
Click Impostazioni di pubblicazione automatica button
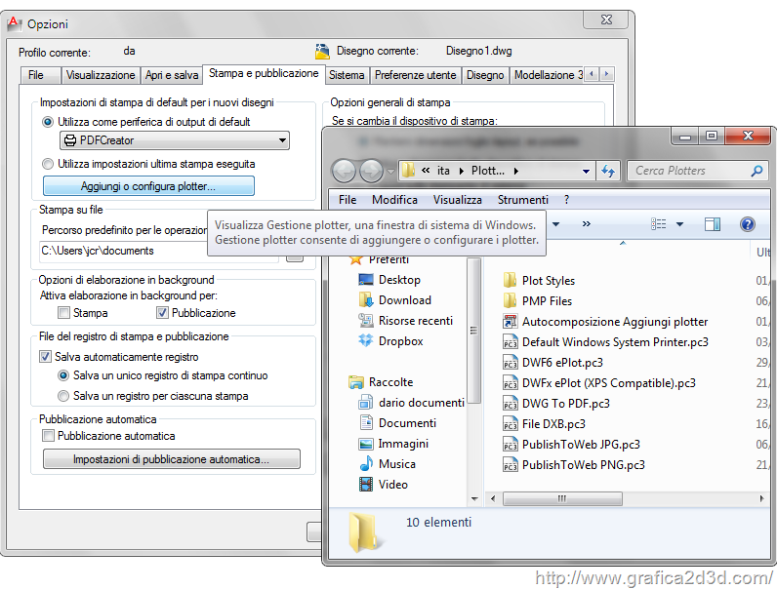click(171, 459)
